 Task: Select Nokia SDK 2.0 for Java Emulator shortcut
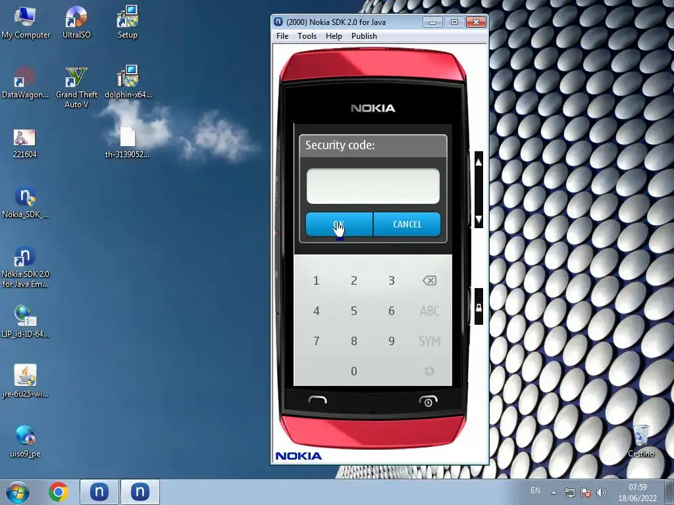[26, 267]
